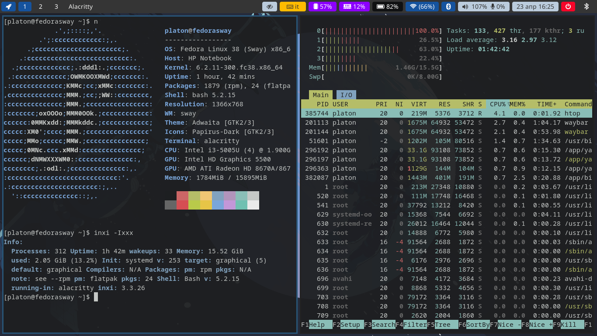The image size is (597, 336).
Task: Select the waybar process row PID 201113
Action: pos(447,122)
